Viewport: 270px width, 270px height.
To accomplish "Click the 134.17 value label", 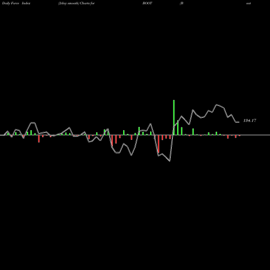I will (249, 120).
